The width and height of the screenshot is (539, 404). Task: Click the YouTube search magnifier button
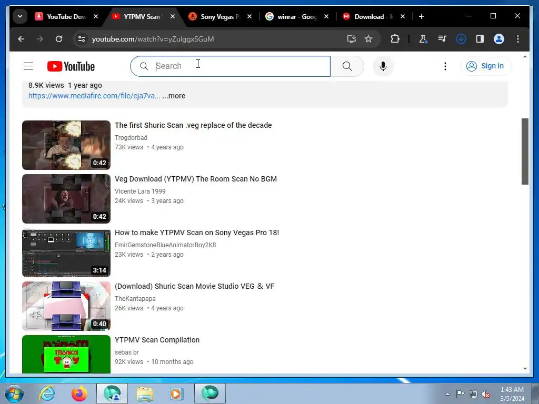tap(347, 66)
